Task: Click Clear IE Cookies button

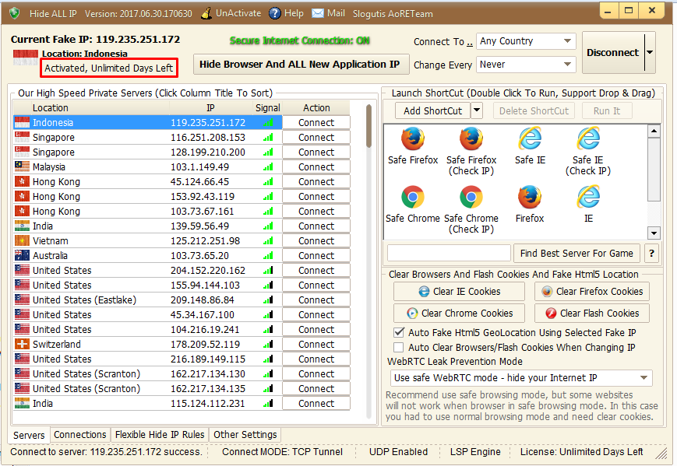Action: [459, 292]
